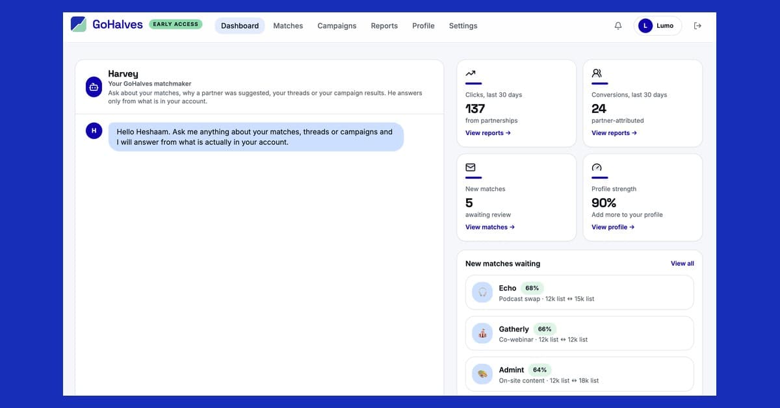Open the Lumo account button
This screenshot has width=780, height=408.
point(658,26)
